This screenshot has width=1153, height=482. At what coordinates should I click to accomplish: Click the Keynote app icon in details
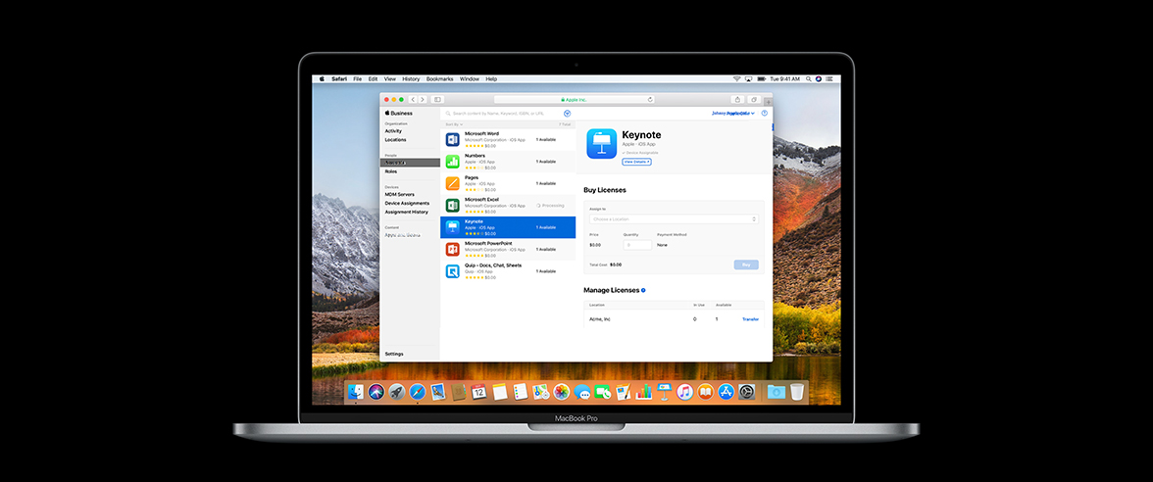click(601, 144)
